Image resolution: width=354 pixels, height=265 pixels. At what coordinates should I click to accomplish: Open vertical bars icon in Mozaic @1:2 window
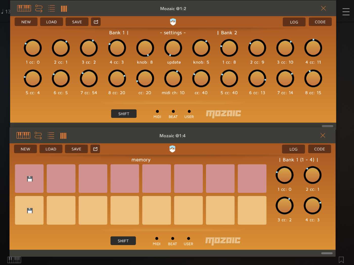[64, 9]
